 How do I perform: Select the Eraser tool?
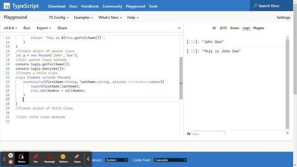pos(77,158)
